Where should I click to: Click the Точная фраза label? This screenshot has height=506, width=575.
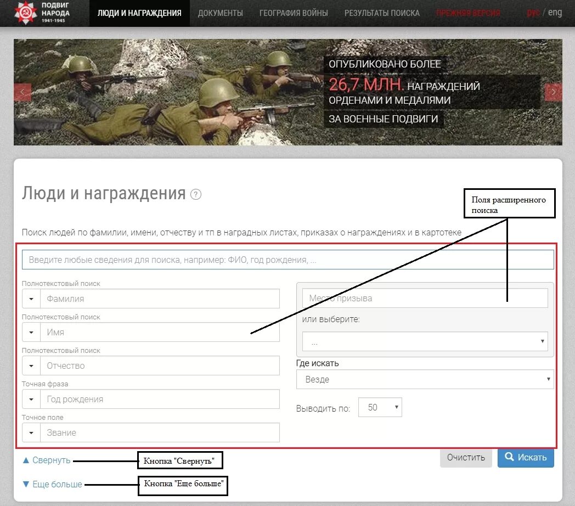(45, 384)
